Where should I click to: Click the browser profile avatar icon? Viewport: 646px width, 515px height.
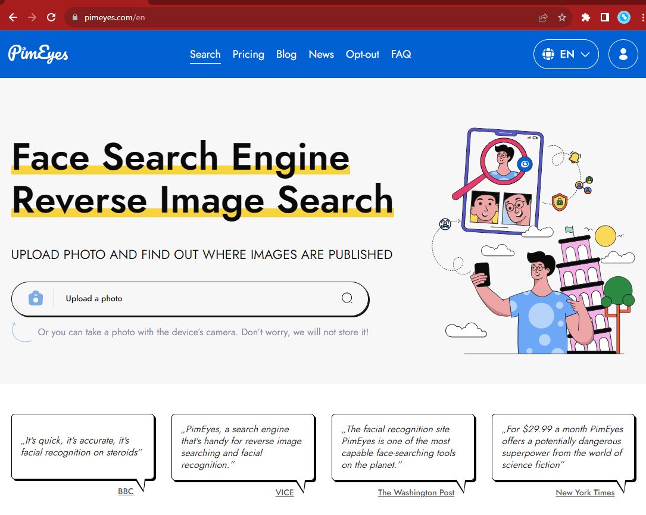pos(623,17)
